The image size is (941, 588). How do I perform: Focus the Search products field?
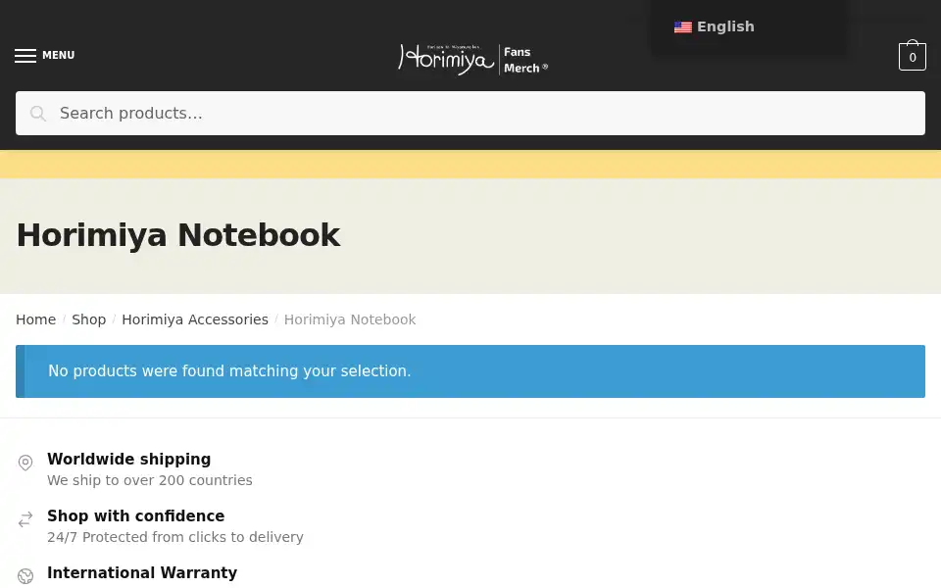(x=470, y=114)
